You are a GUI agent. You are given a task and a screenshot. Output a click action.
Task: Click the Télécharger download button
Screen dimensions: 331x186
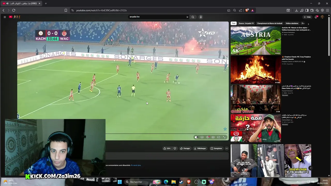(200, 149)
